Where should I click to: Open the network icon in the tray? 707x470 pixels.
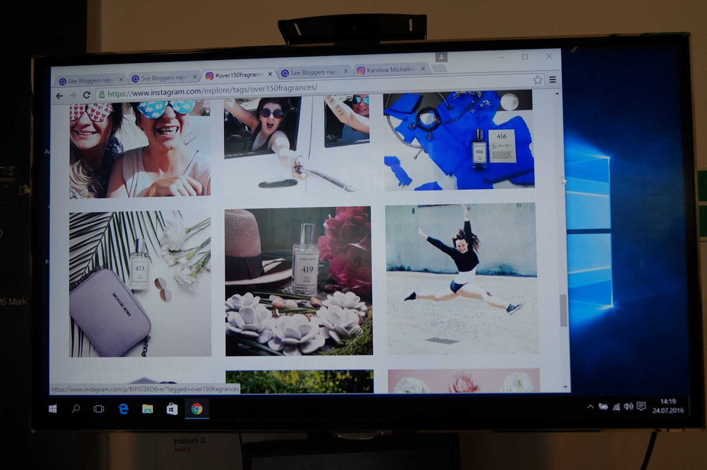click(x=616, y=406)
